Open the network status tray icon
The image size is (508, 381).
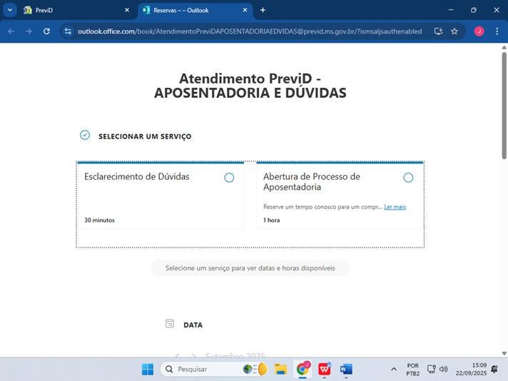tap(432, 369)
